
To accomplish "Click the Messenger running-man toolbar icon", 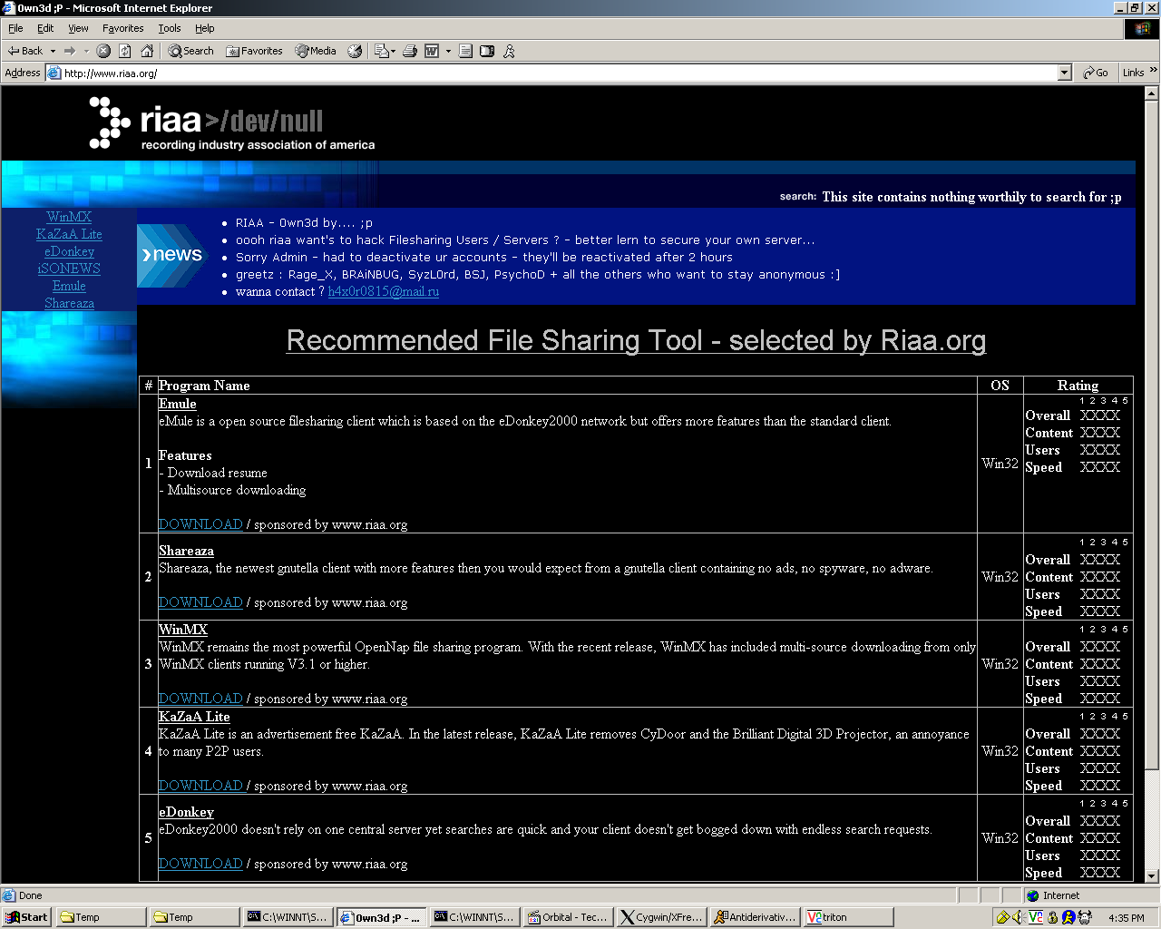I will (509, 51).
